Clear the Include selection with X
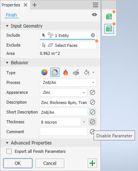The height and width of the screenshot is (171, 138). click(93, 35)
